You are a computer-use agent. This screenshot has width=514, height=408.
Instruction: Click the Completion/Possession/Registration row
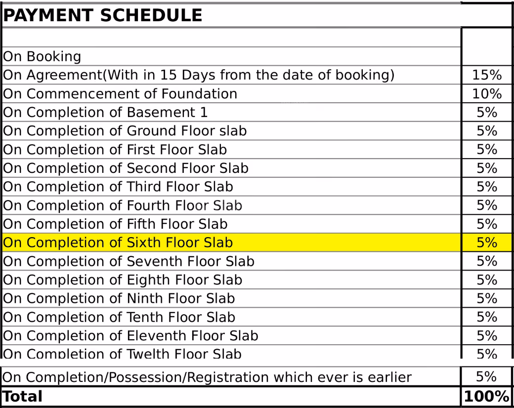point(231,377)
